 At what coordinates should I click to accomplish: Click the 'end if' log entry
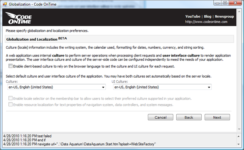coord(24,140)
